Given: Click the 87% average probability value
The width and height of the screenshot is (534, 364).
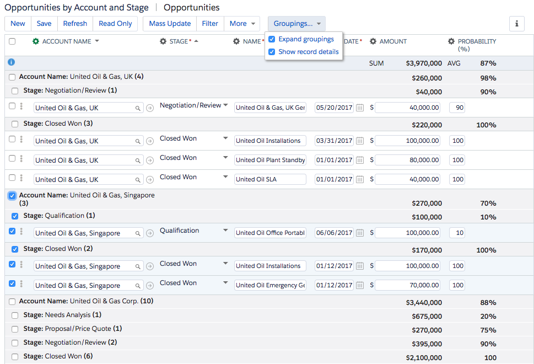Looking at the screenshot, I should coord(488,63).
